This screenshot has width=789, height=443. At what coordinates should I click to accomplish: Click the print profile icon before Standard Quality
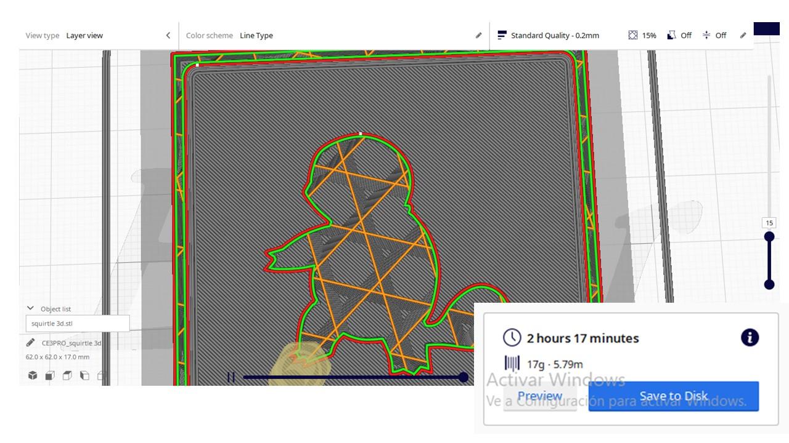click(502, 36)
